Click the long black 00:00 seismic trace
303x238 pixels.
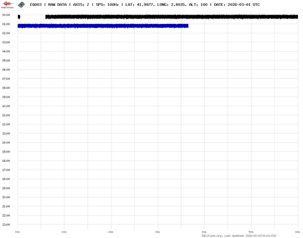click(172, 17)
